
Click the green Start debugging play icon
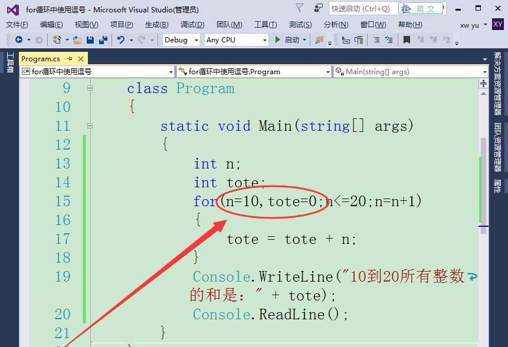pyautogui.click(x=277, y=40)
